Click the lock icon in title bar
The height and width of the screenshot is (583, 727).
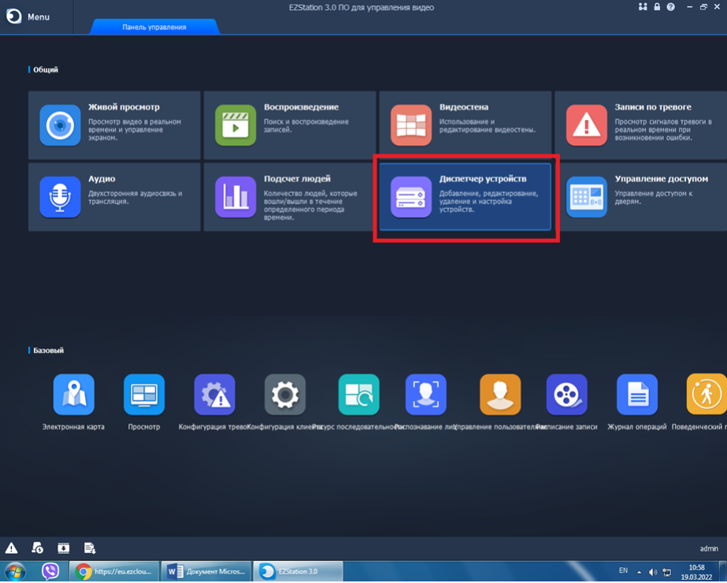click(x=657, y=7)
